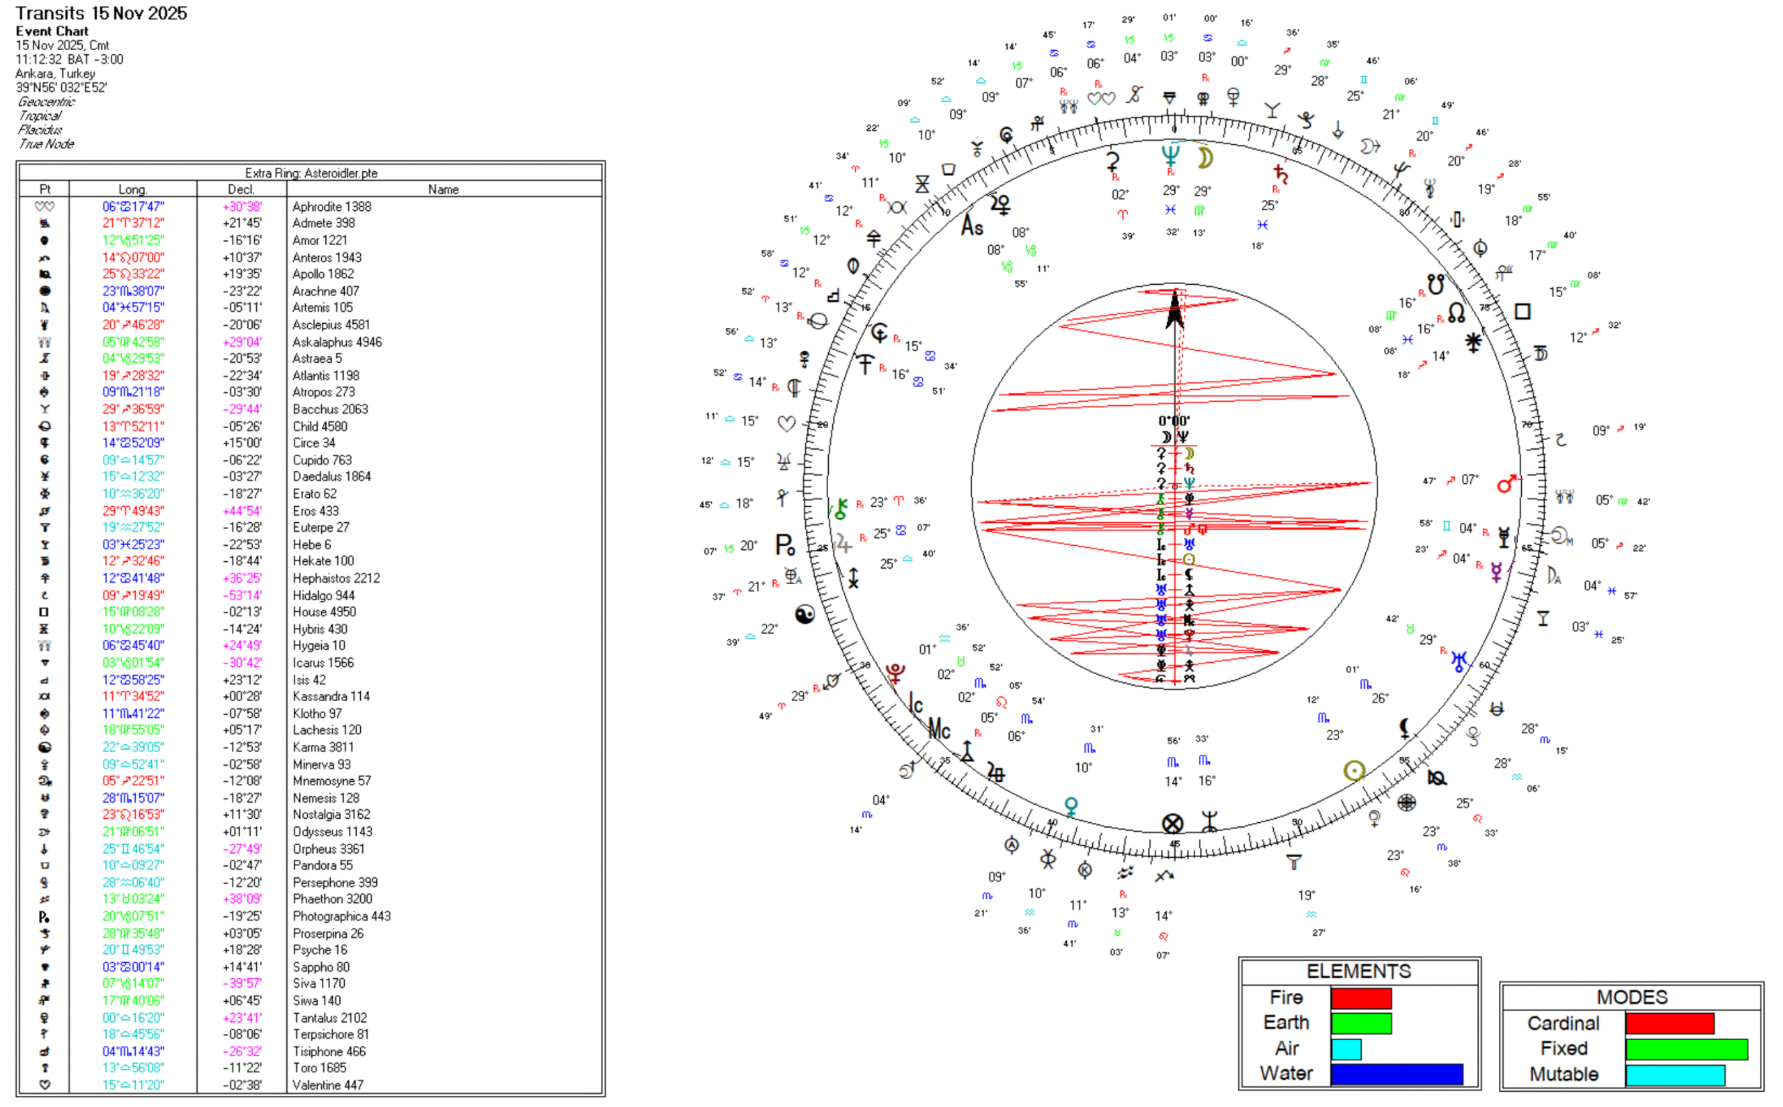Click the Part of Fortune crossed circle
The width and height of the screenshot is (1783, 1107).
pyautogui.click(x=1172, y=824)
